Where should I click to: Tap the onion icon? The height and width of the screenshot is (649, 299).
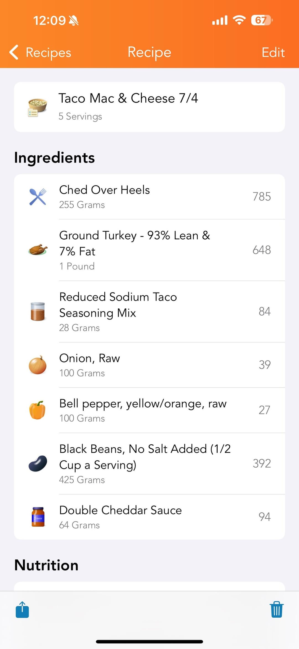pyautogui.click(x=38, y=365)
